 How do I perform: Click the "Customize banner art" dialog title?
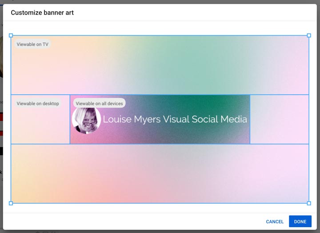[42, 12]
